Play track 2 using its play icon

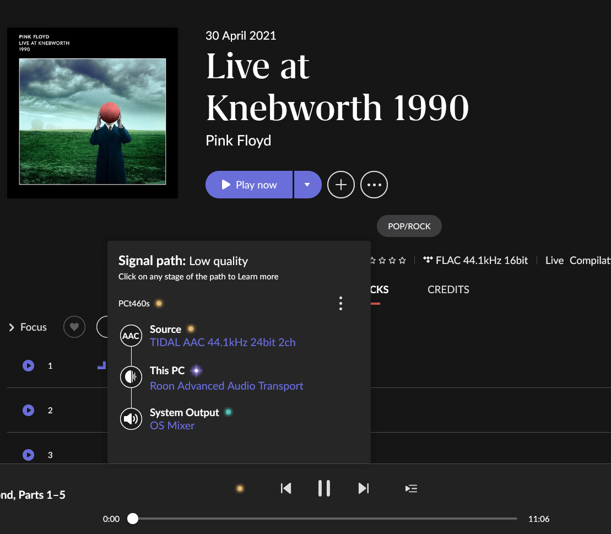coord(28,410)
